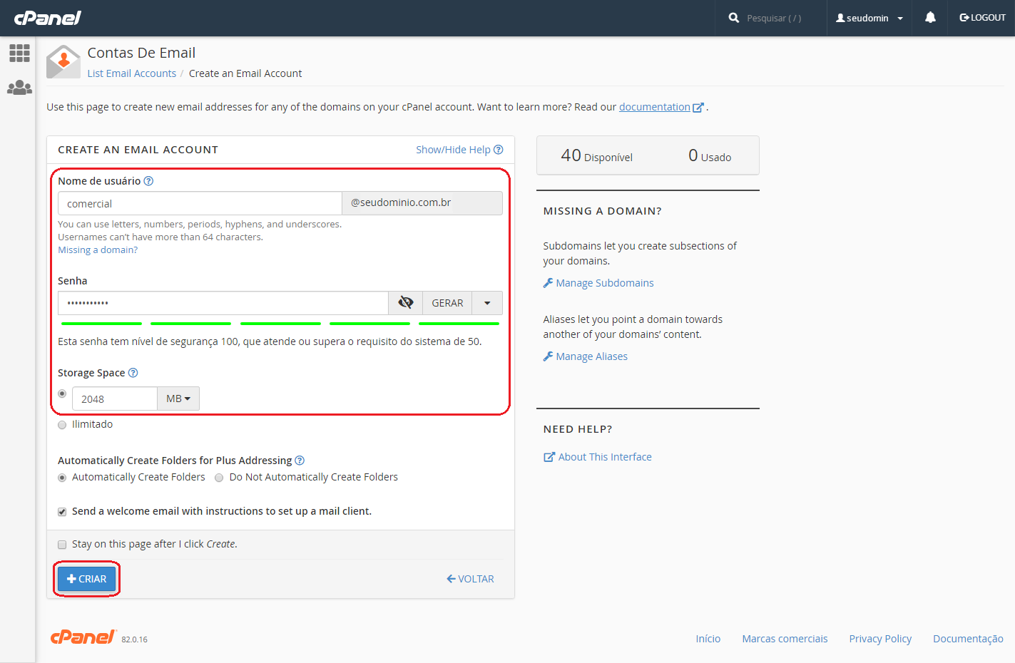Toggle Show/Hide Help
The image size is (1015, 663).
(x=459, y=150)
